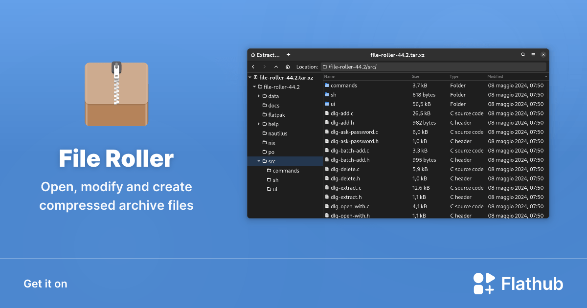Click the Flathub logo
This screenshot has width=587, height=308.
(x=518, y=284)
